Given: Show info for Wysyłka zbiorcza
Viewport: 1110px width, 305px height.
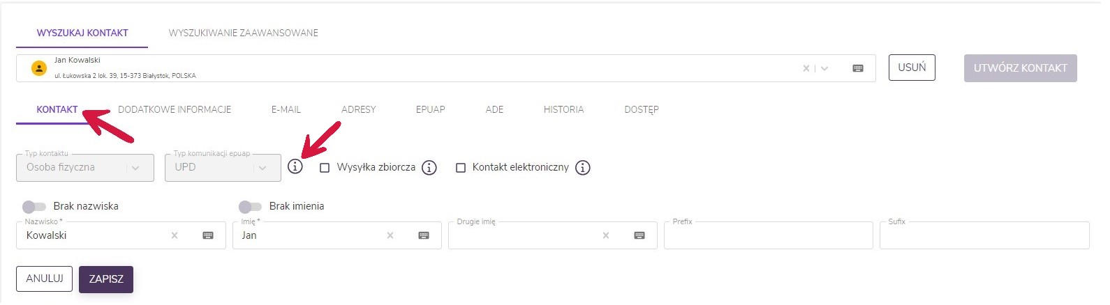Looking at the screenshot, I should [430, 168].
